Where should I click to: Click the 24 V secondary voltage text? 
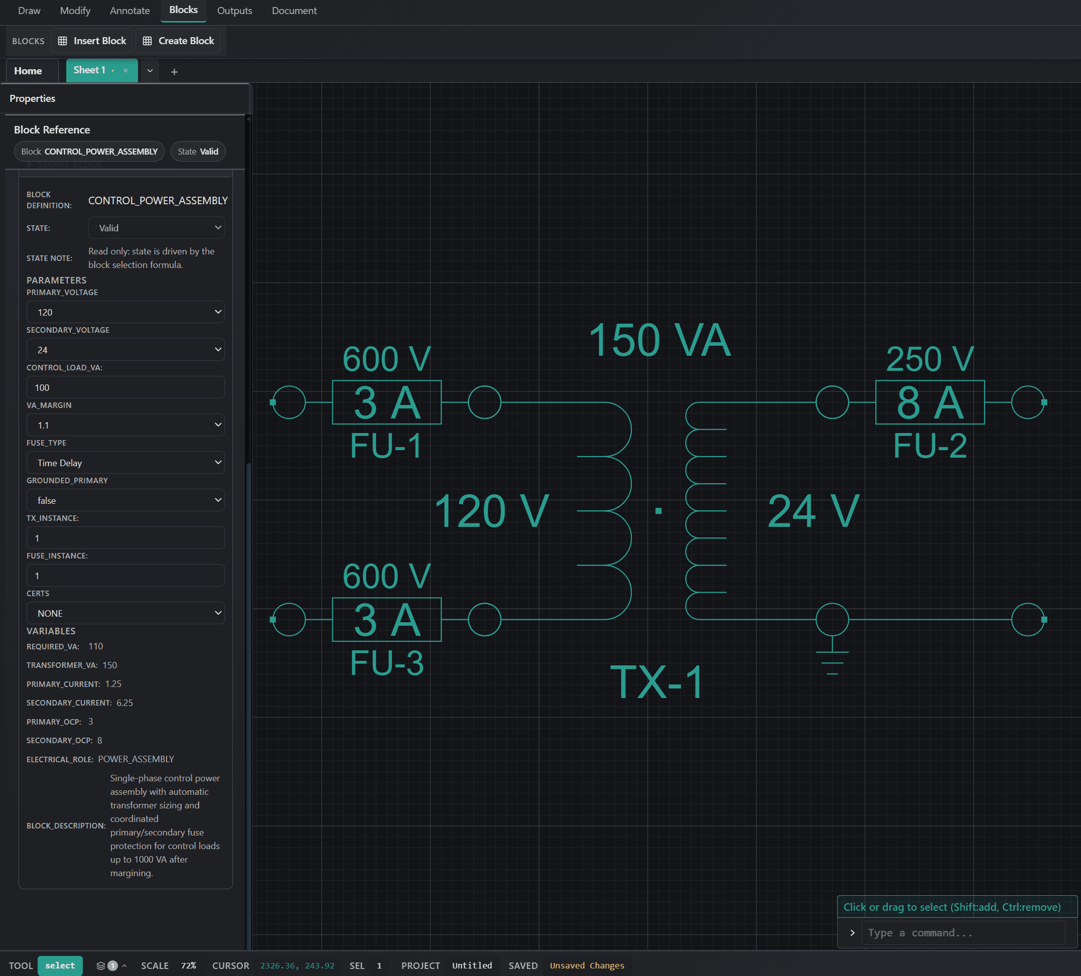click(814, 511)
